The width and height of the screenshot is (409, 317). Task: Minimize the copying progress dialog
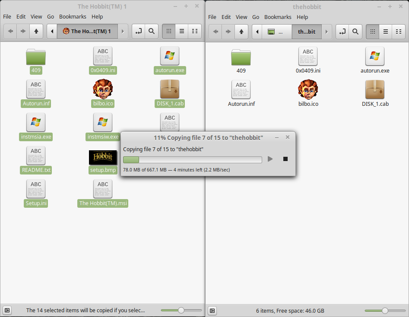(x=277, y=137)
